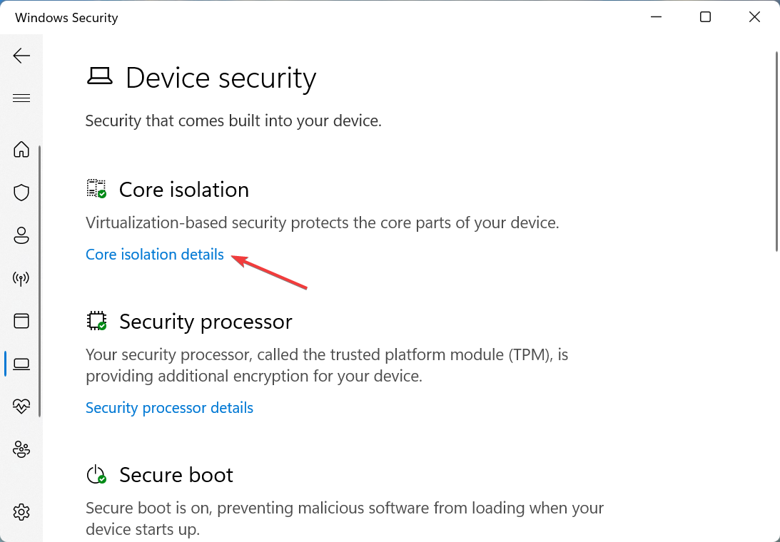Open Security processor details
The image size is (780, 542).
pyautogui.click(x=169, y=407)
